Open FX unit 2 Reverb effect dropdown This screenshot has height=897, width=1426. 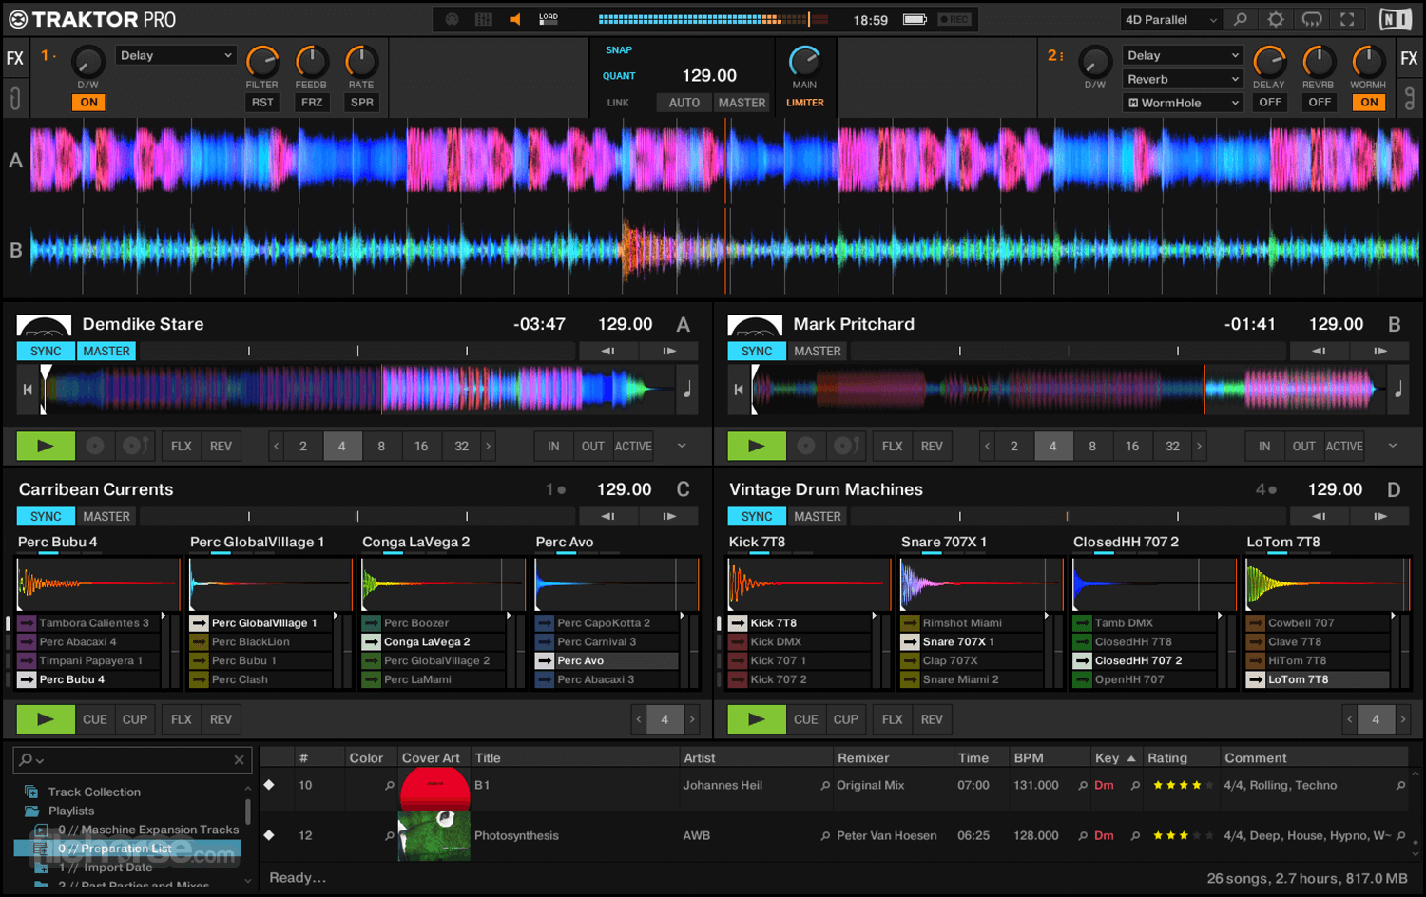click(x=1183, y=80)
